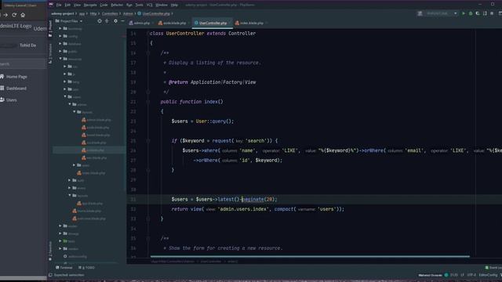Click the Terminal tool window button
Image resolution: width=502 pixels, height=282 pixels.
coord(64,268)
